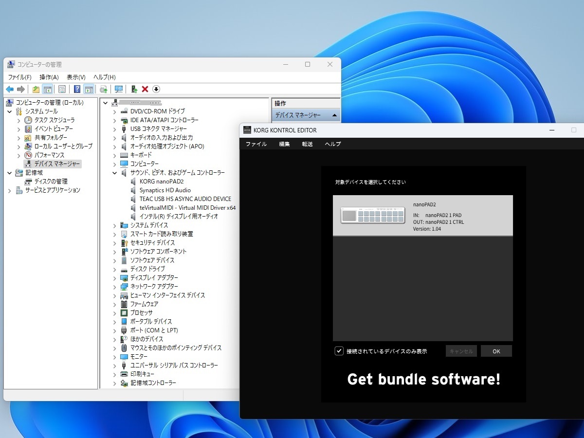Open the 操作(A) menu in Computer Management
Viewport: 584px width, 438px height.
pyautogui.click(x=49, y=77)
